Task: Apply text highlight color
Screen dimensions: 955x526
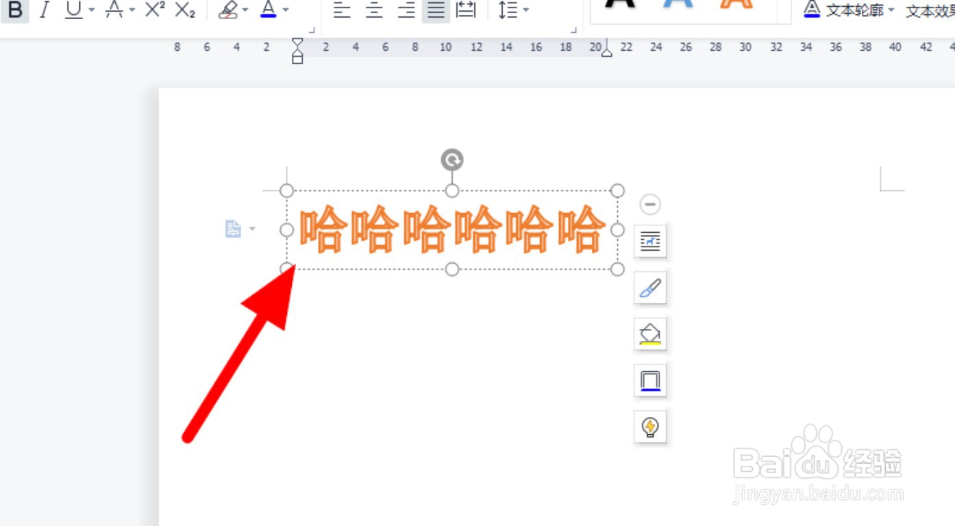Action: tap(228, 10)
